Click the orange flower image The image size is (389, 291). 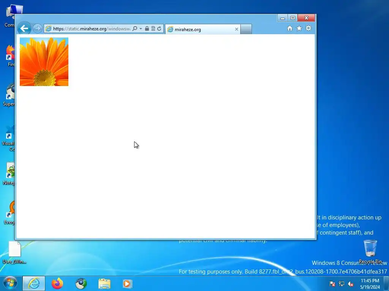pos(44,62)
